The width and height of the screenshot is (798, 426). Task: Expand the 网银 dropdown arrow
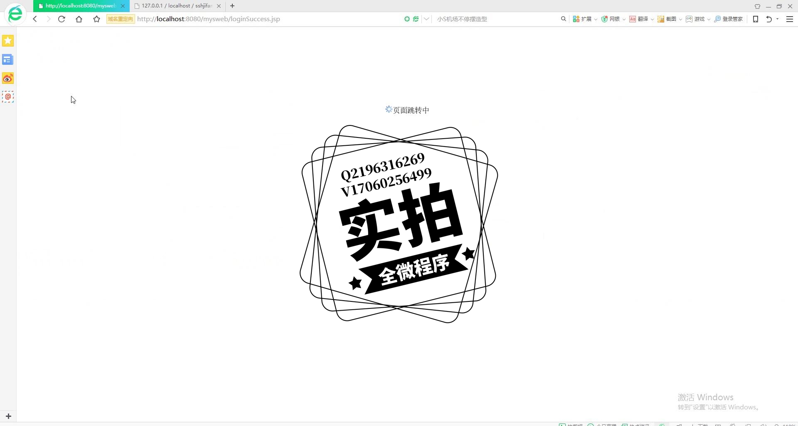pyautogui.click(x=624, y=20)
